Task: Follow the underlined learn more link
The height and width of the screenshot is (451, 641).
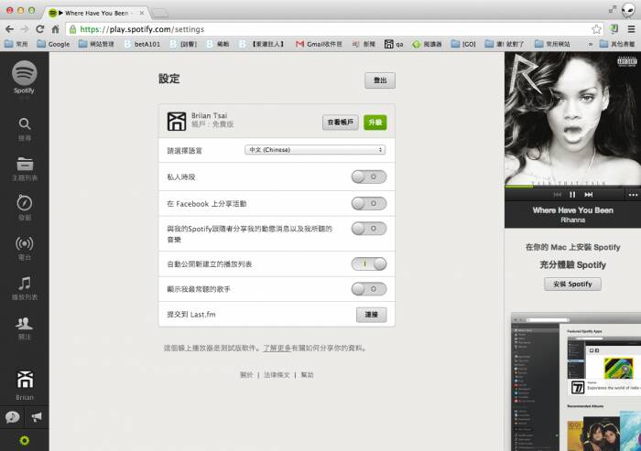Action: 277,348
